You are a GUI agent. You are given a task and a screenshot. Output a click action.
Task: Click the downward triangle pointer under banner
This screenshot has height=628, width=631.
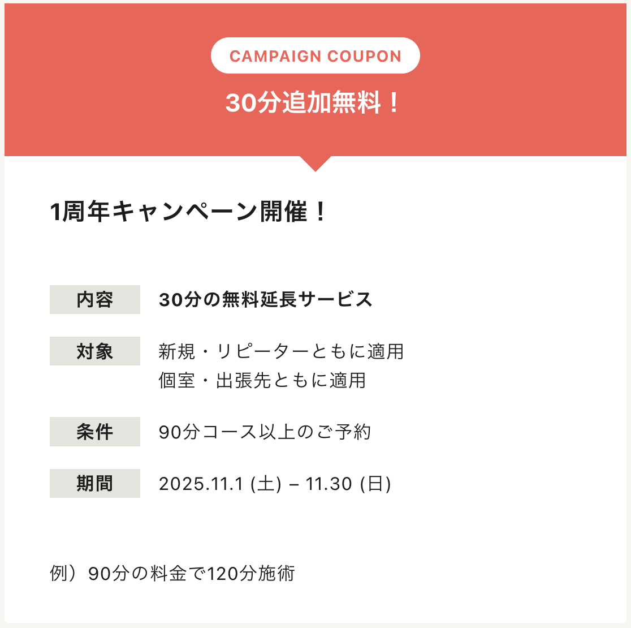coord(315,163)
